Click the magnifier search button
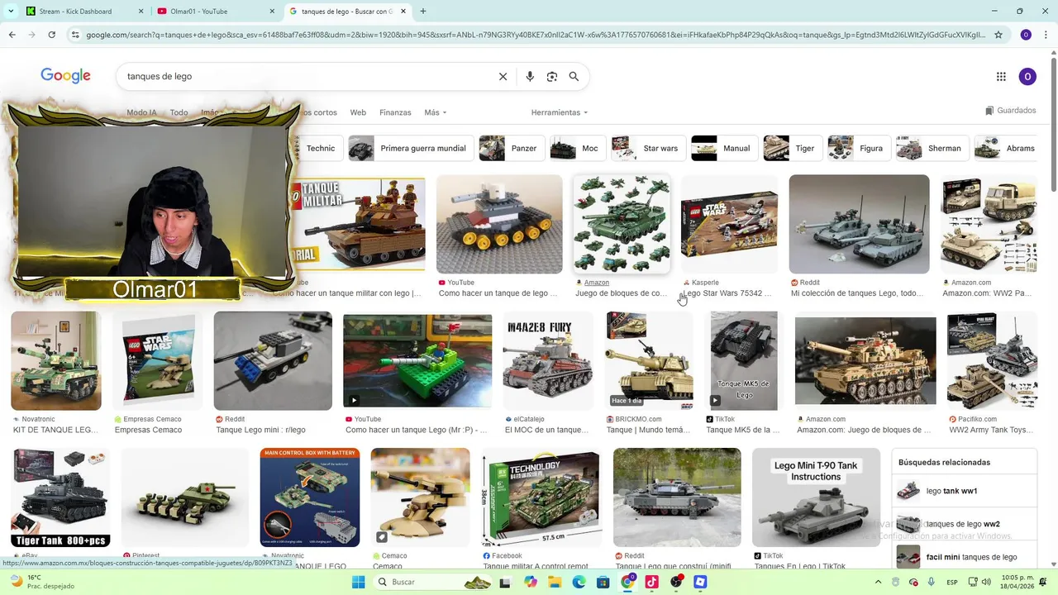1058x595 pixels. coord(574,76)
